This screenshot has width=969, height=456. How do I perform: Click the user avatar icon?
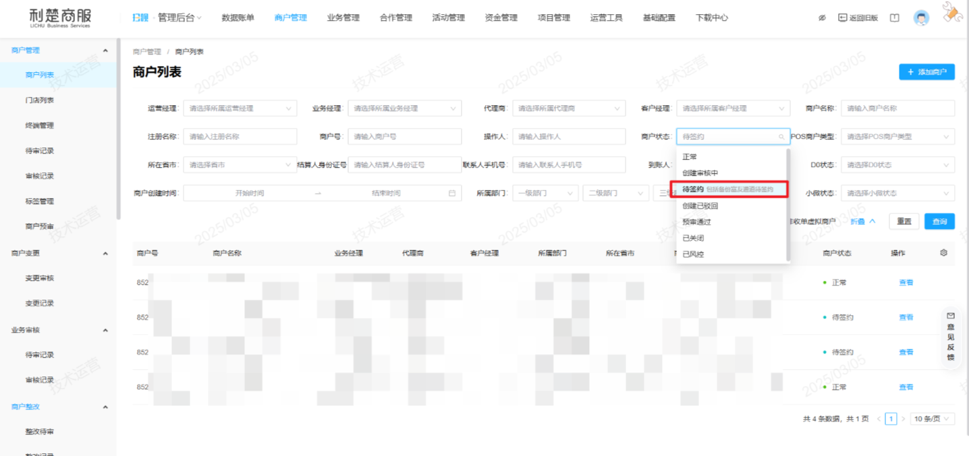tap(921, 18)
